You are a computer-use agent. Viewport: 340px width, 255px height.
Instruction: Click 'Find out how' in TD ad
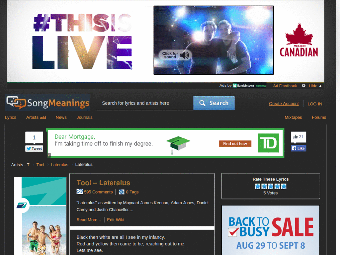click(x=235, y=143)
